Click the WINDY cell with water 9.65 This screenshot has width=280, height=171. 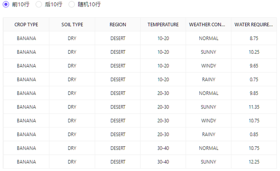tap(209, 66)
